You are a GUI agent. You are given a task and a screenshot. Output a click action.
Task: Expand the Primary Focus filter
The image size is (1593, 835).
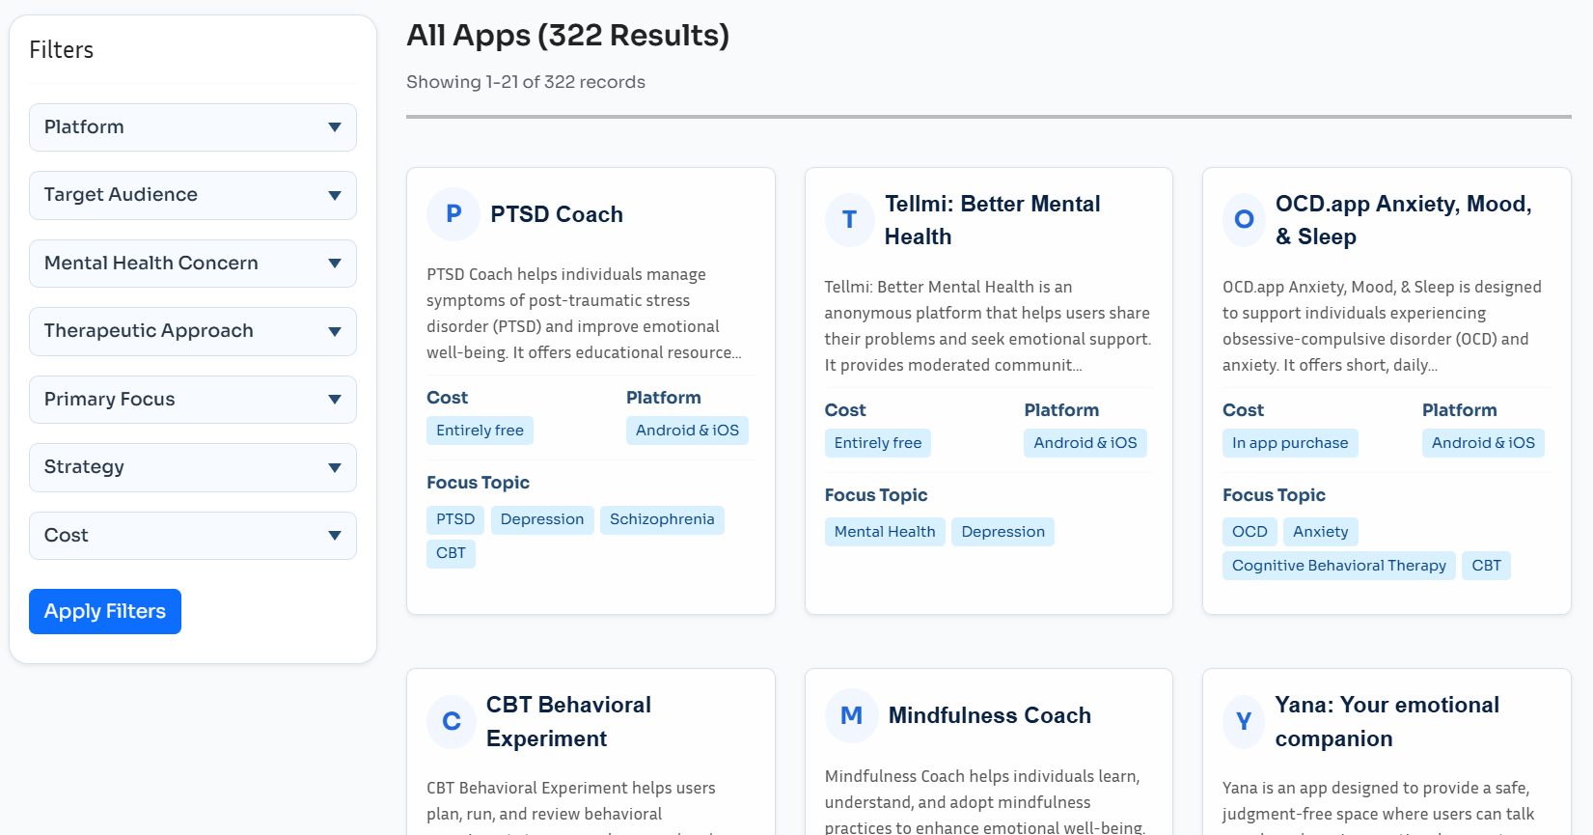coord(193,400)
